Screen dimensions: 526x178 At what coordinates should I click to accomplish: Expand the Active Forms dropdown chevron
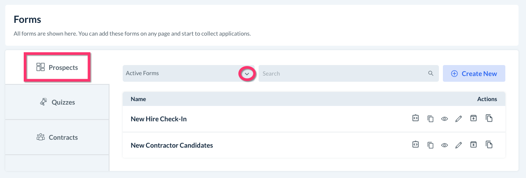pyautogui.click(x=247, y=74)
